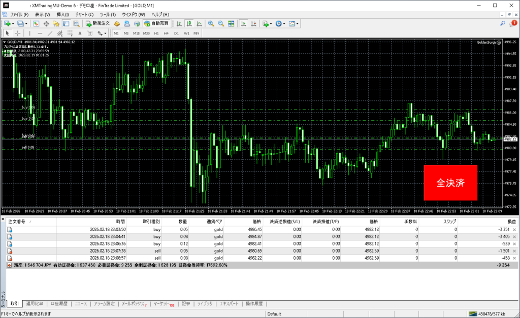
Task: Switch chart to candlestick display
Action: (188, 24)
